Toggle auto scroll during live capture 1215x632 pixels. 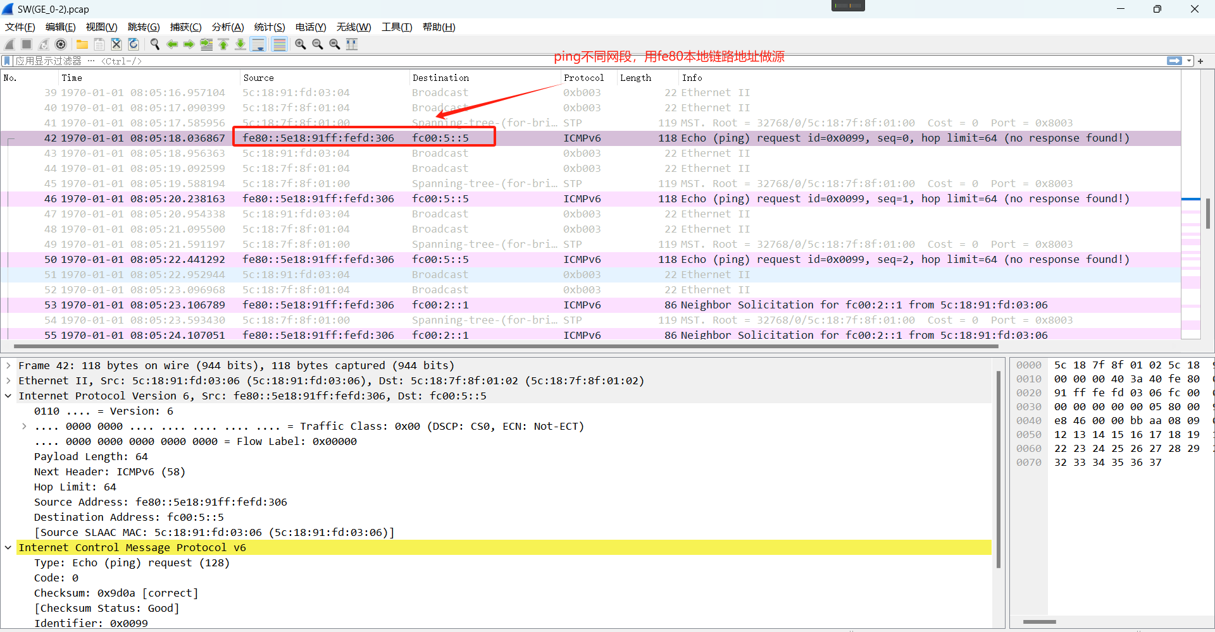point(258,44)
